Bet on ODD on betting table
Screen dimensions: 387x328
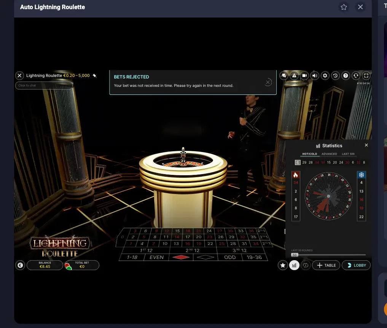click(230, 257)
